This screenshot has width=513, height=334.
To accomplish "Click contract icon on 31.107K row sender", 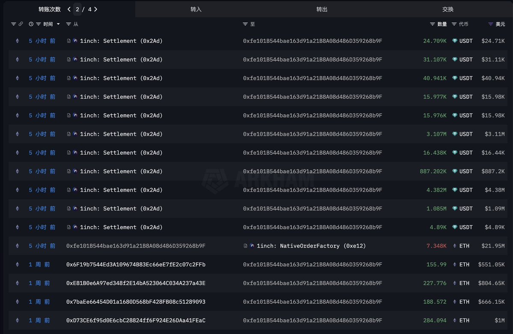I will pos(69,59).
